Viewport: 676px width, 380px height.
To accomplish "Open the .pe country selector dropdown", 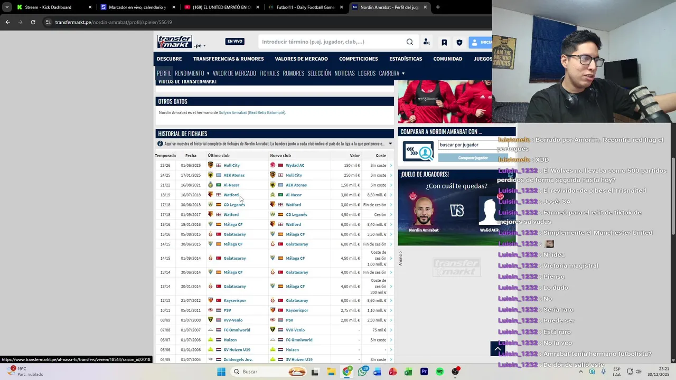I will [x=200, y=45].
